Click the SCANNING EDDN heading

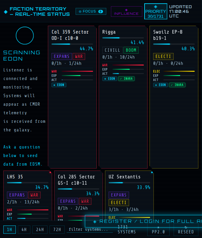[x=21, y=56]
